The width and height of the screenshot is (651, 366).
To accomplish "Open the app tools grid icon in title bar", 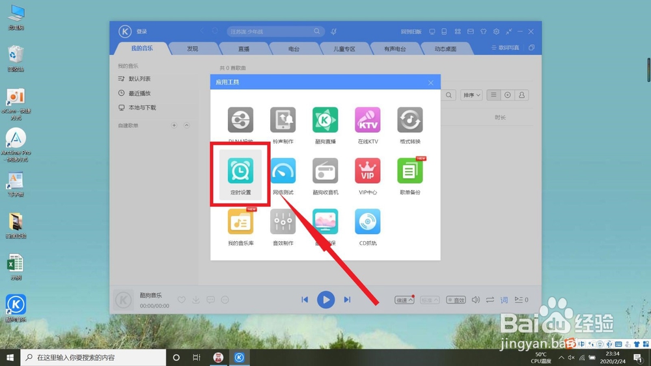I will (x=458, y=31).
